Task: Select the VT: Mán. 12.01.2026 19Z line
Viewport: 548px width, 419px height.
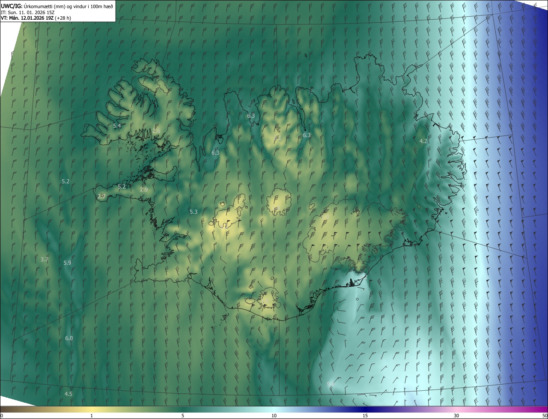Action: click(x=36, y=18)
